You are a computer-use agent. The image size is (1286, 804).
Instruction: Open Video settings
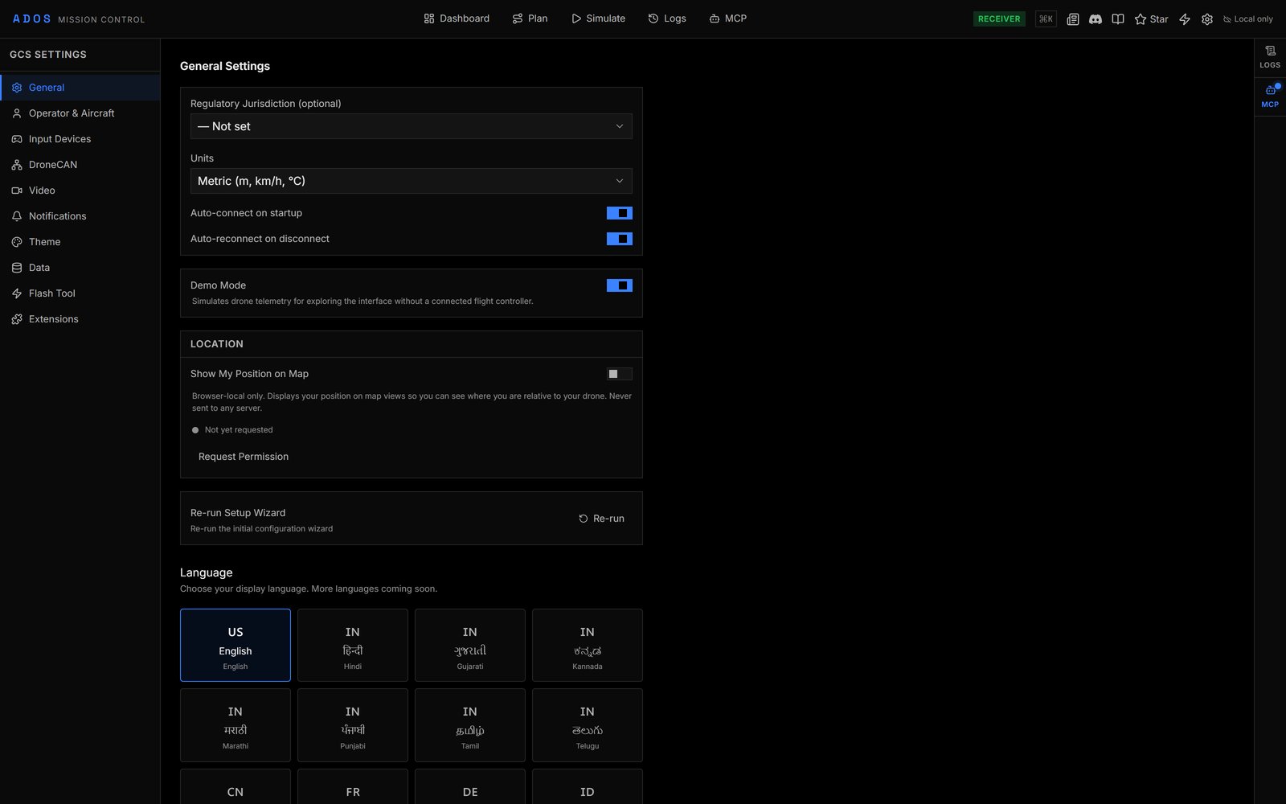[x=80, y=191]
